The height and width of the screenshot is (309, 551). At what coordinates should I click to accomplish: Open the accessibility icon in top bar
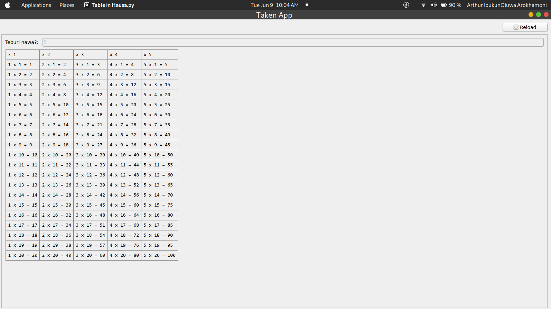(x=406, y=5)
